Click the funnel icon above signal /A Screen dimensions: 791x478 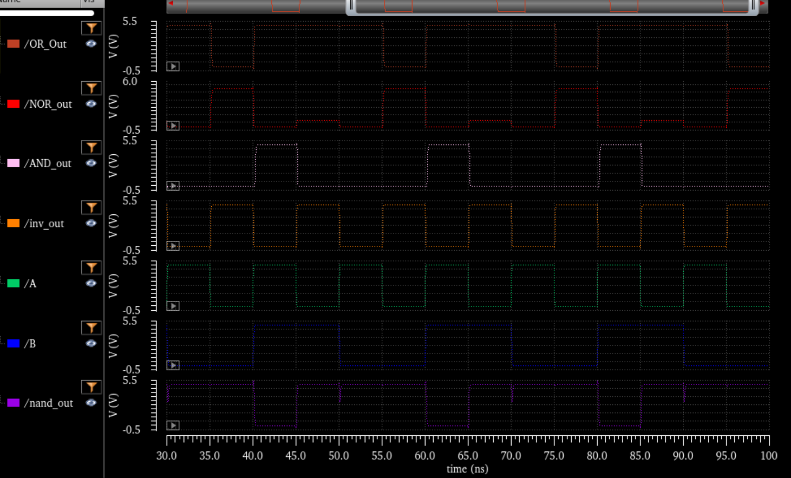pos(91,268)
